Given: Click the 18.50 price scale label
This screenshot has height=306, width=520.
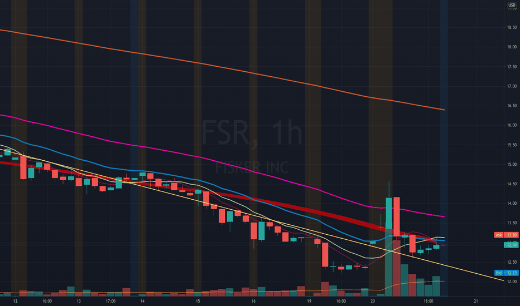Looking at the screenshot, I should coord(512,27).
